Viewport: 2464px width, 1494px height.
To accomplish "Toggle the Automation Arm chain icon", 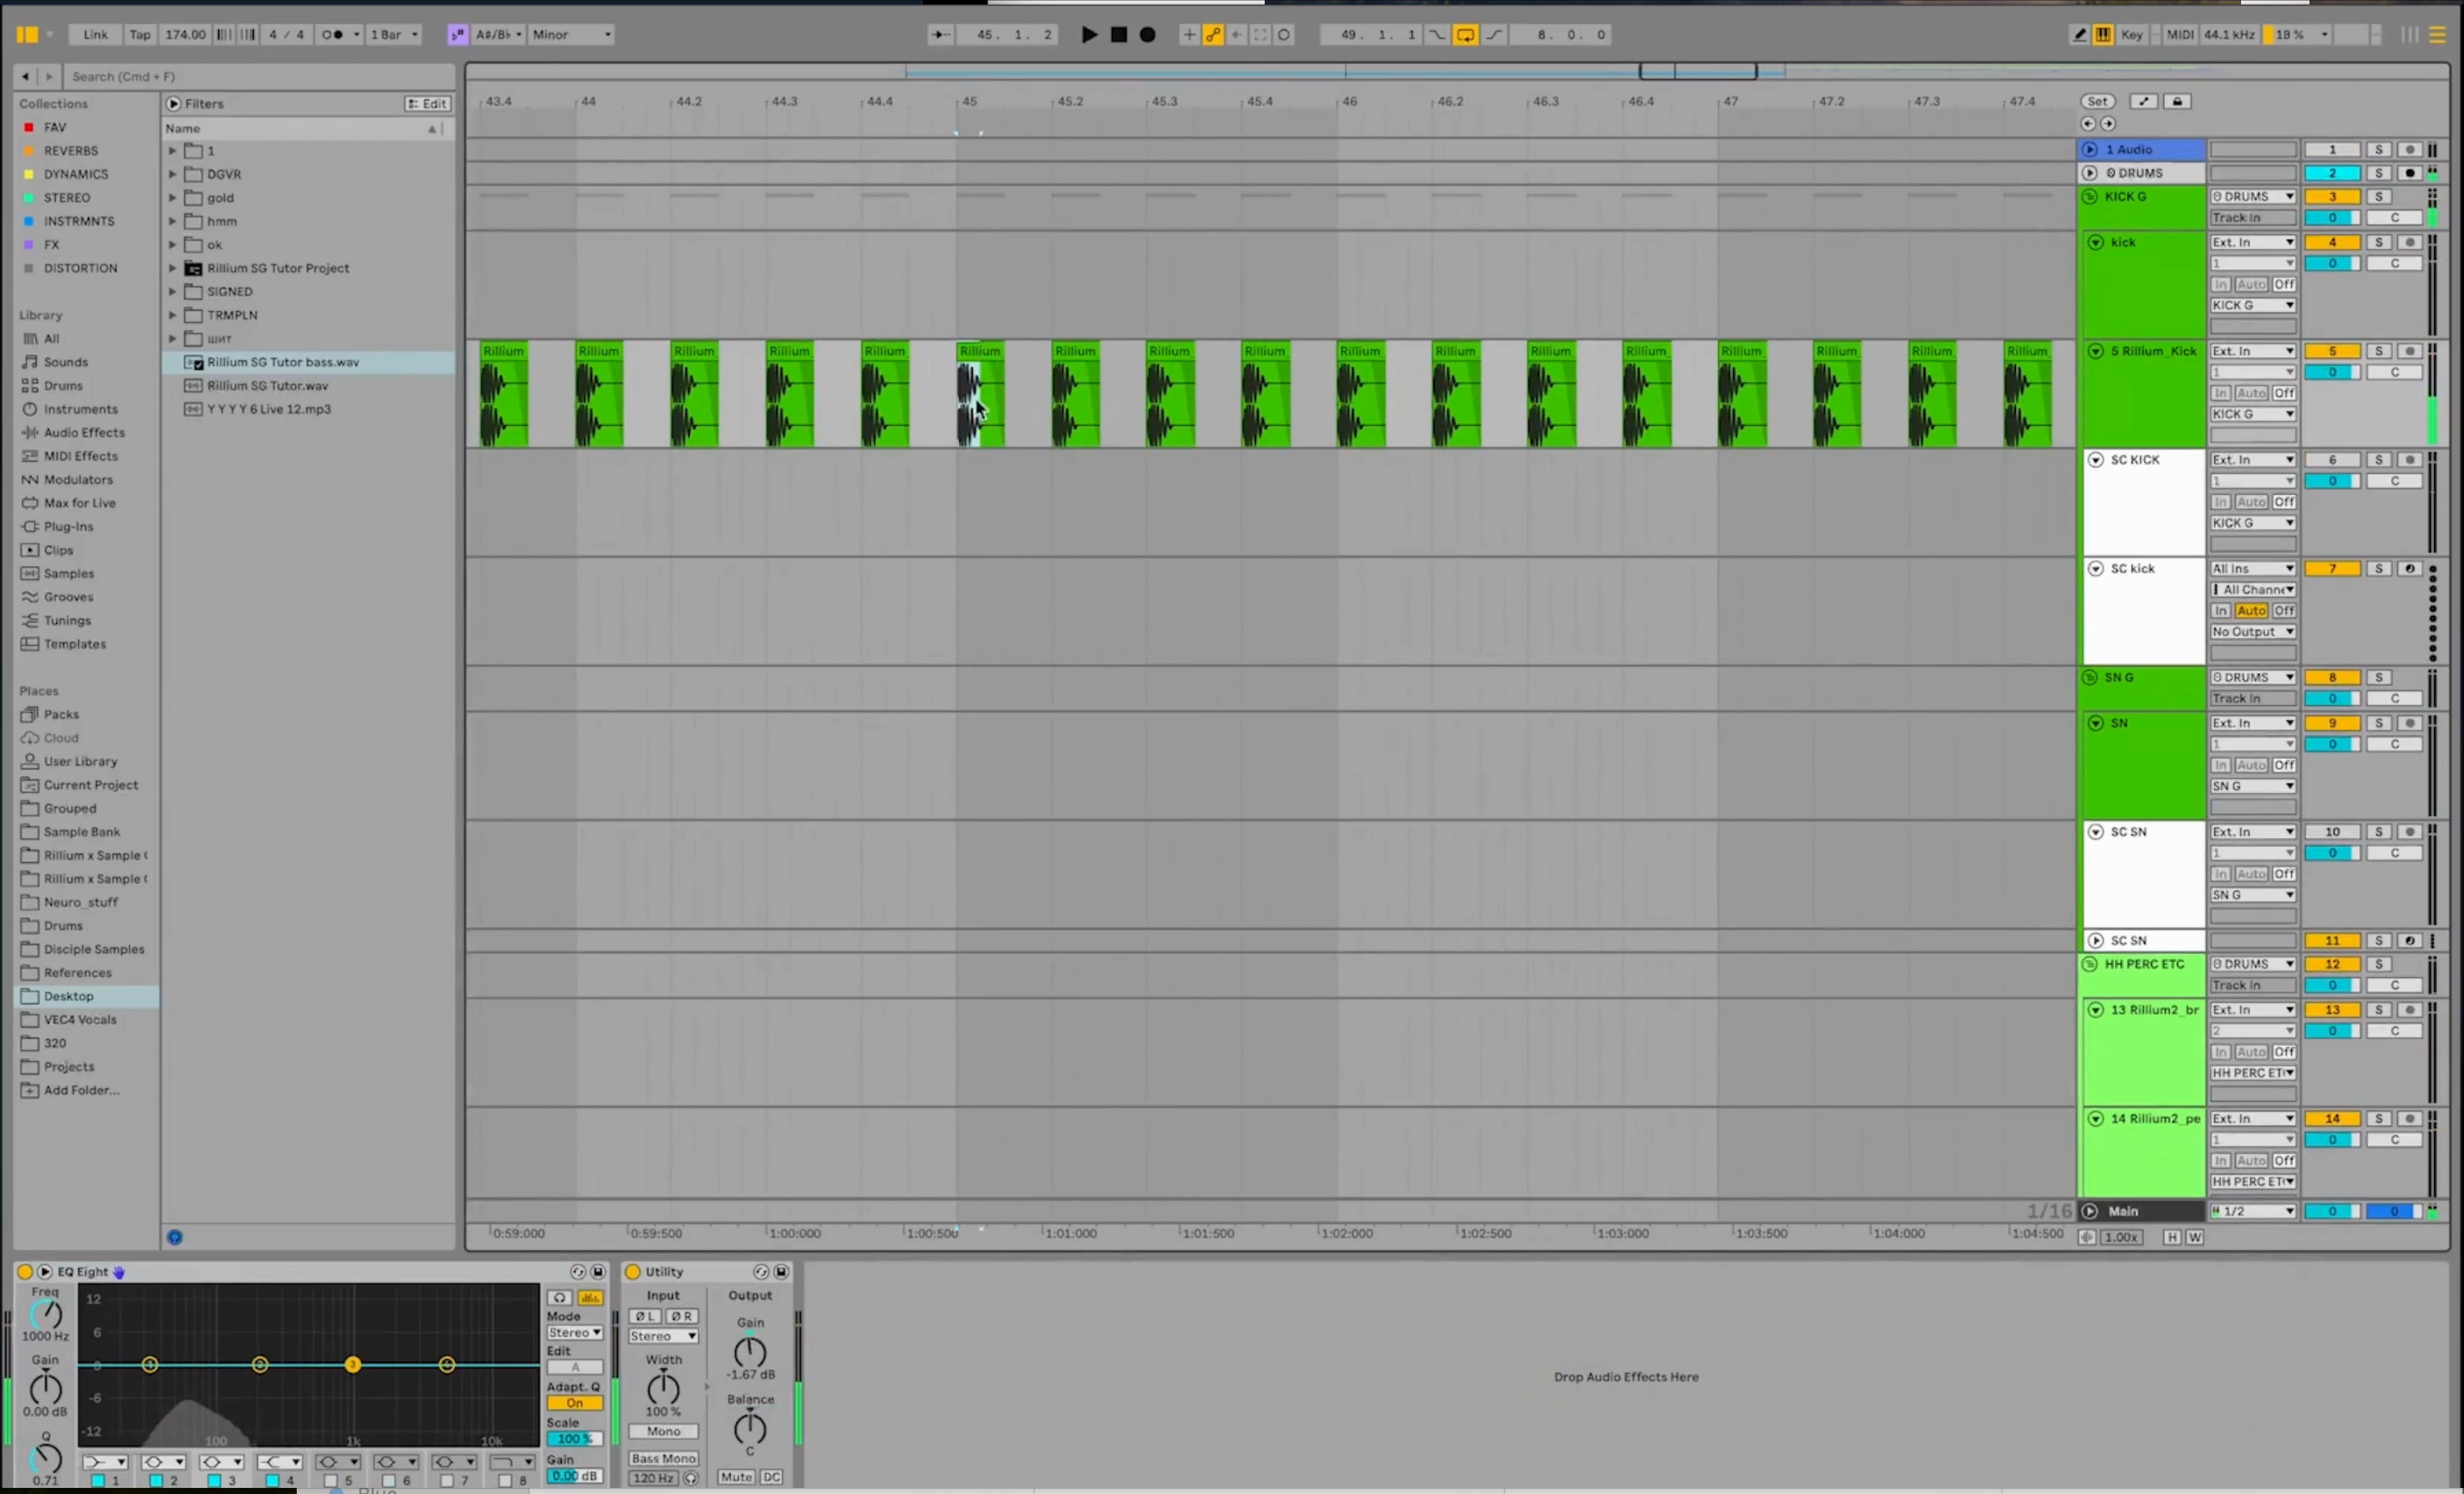I will pos(1212,35).
